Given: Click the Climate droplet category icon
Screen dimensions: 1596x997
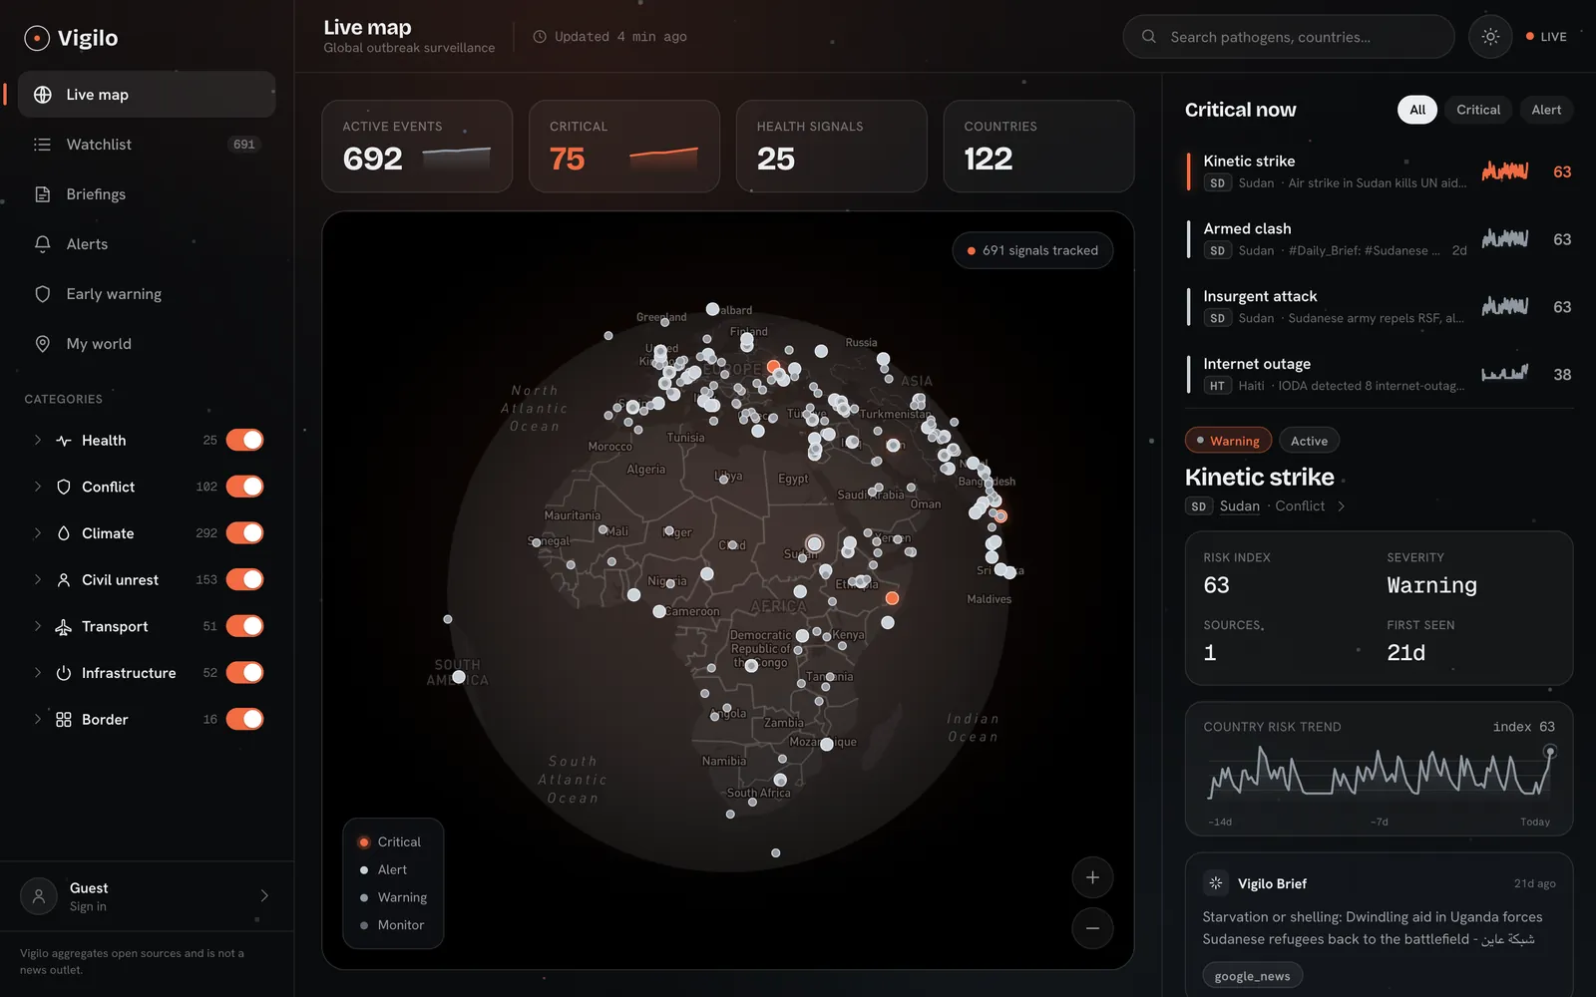Looking at the screenshot, I should pyautogui.click(x=64, y=533).
